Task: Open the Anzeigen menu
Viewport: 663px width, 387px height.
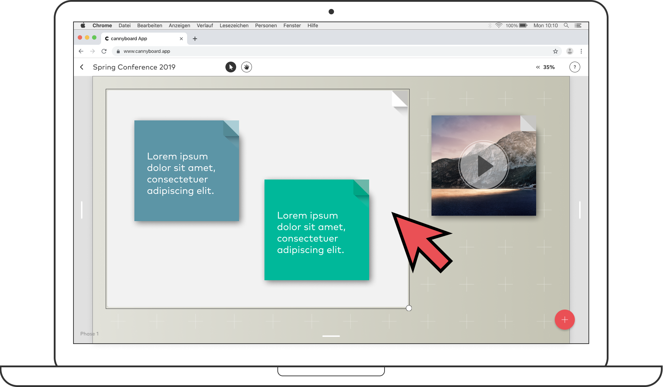Action: 180,25
